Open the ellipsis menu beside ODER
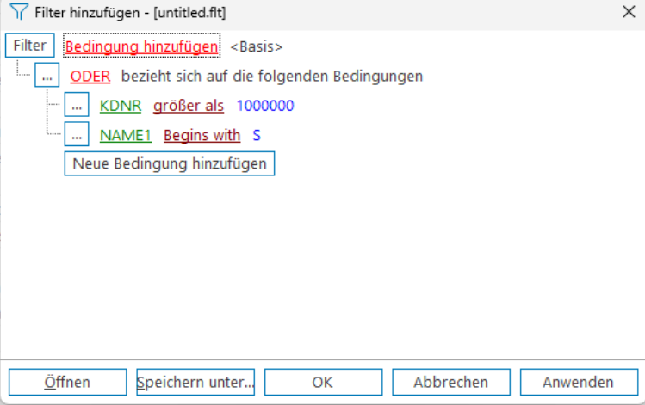 point(47,76)
